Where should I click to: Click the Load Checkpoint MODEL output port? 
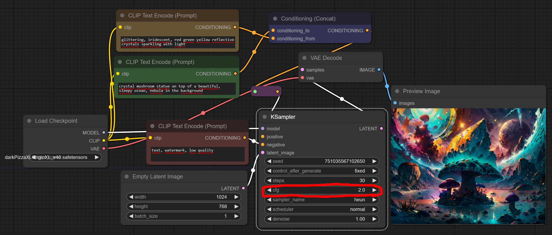104,133
